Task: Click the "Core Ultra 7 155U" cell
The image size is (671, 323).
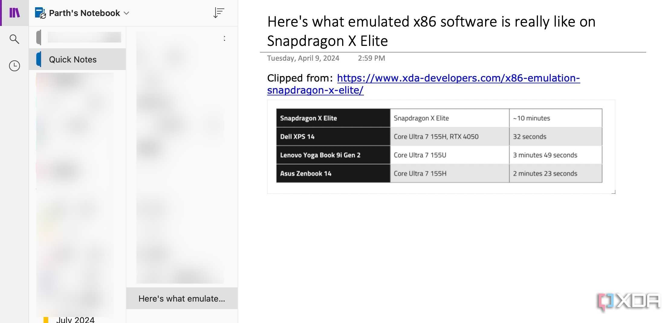Action: click(449, 155)
